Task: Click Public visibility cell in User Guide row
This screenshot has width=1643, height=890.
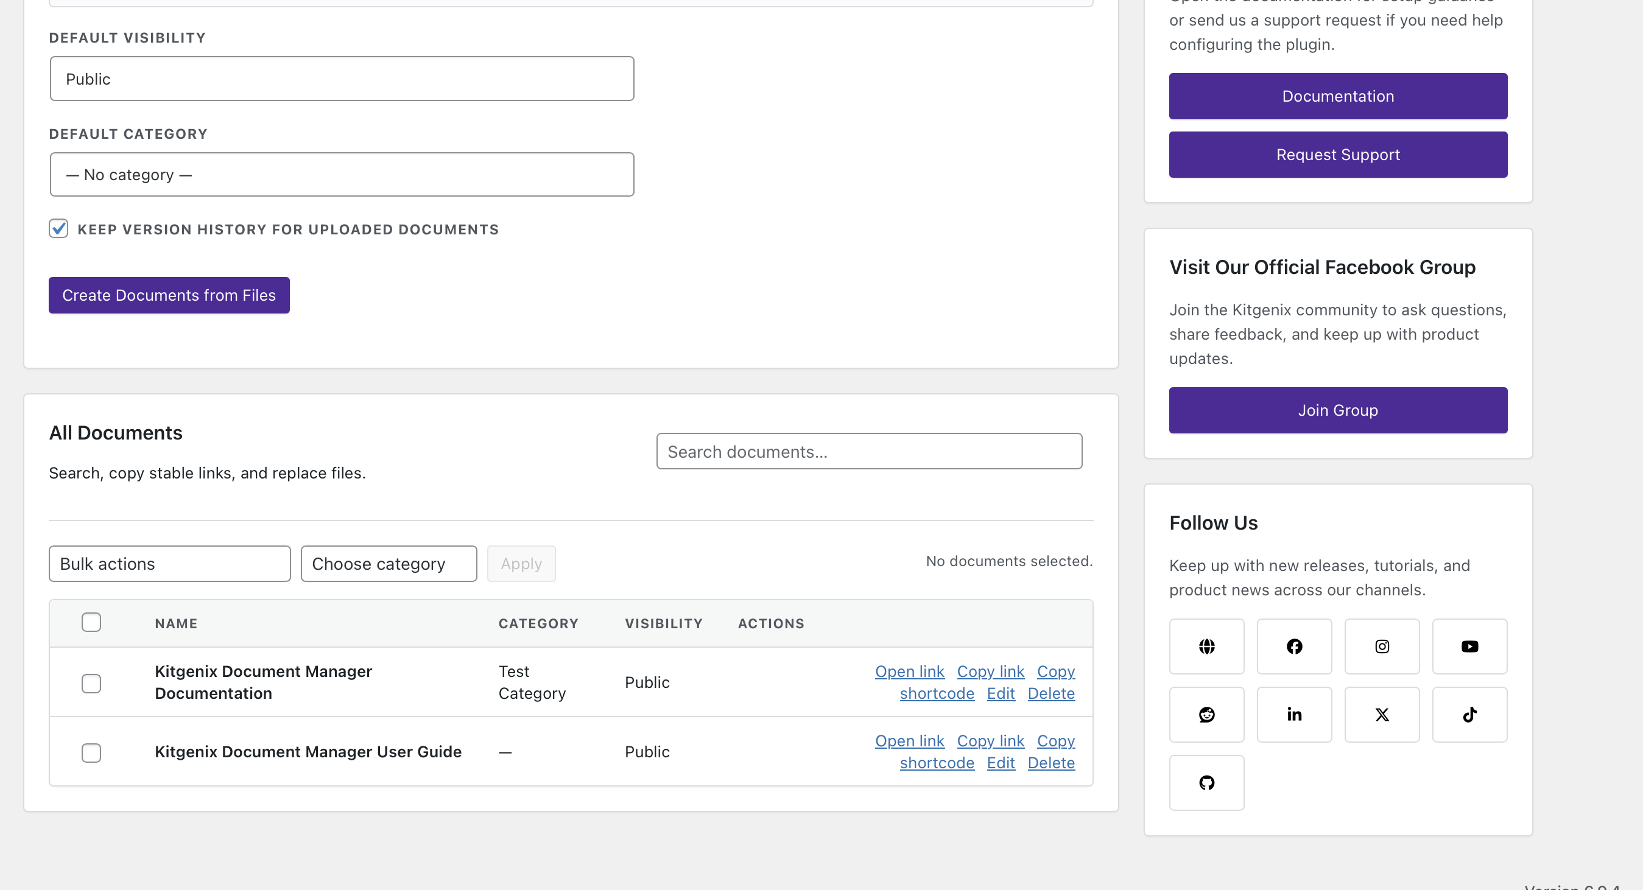Action: tap(647, 752)
